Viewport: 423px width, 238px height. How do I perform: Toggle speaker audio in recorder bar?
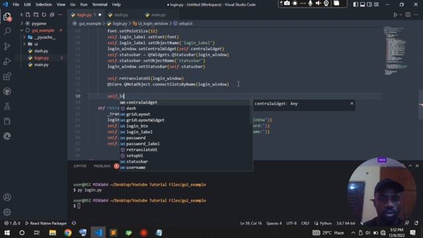coord(319,3)
